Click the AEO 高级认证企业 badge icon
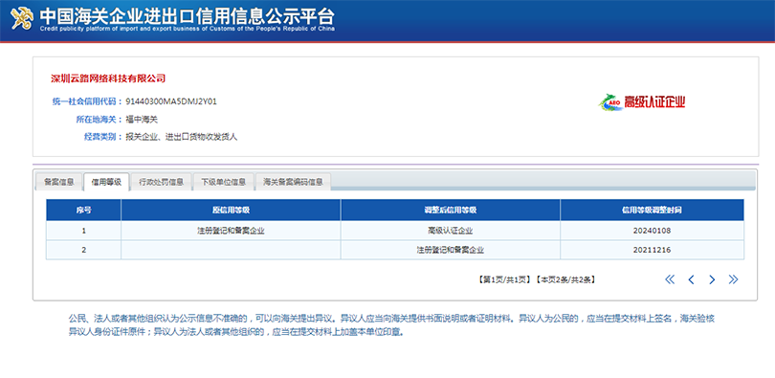Screen dimensions: 775x378 coord(642,102)
